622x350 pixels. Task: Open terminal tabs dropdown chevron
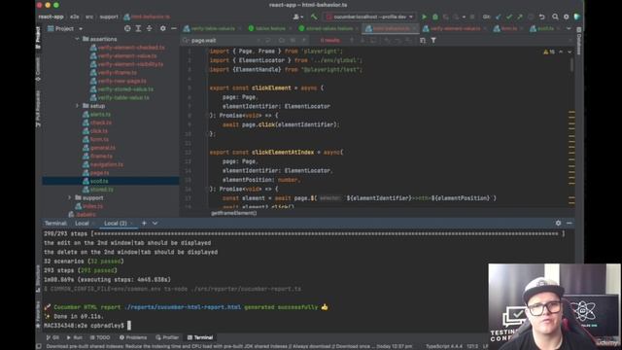(155, 223)
